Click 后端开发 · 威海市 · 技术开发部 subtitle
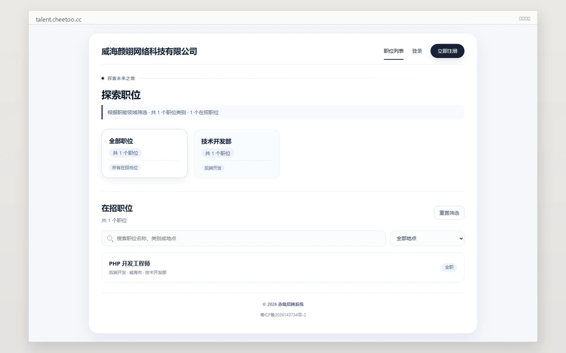This screenshot has width=566, height=353. (x=138, y=273)
